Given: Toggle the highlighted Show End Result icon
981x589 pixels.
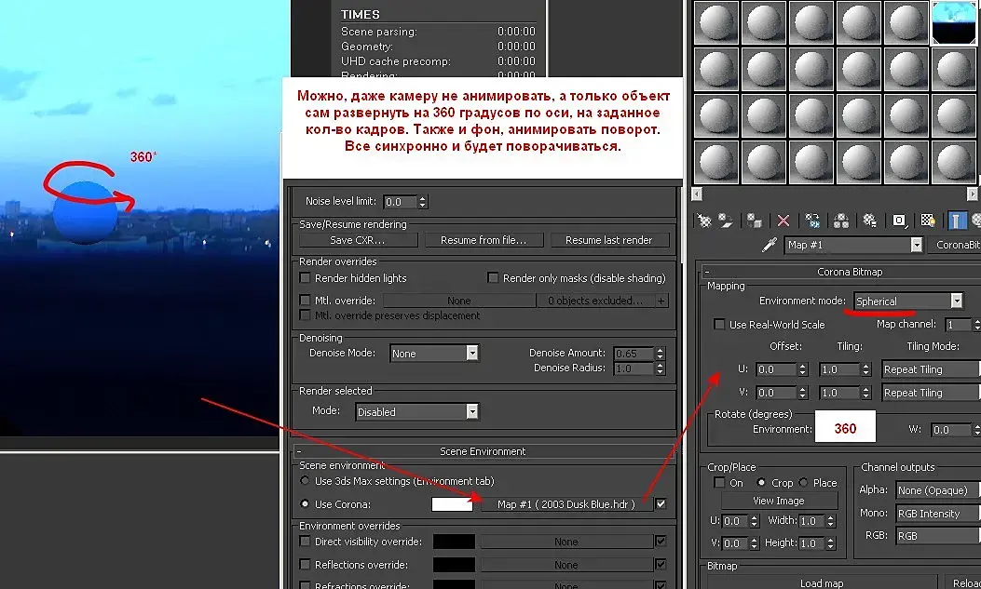Looking at the screenshot, I should coord(956,221).
